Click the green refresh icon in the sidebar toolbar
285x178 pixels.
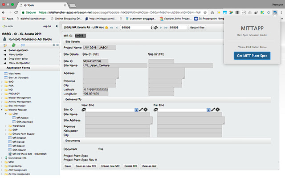(13, 45)
